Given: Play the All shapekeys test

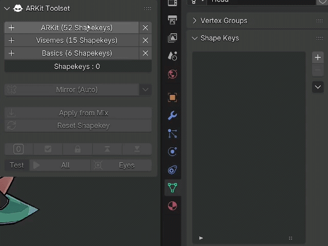Looking at the screenshot, I should [60, 165].
